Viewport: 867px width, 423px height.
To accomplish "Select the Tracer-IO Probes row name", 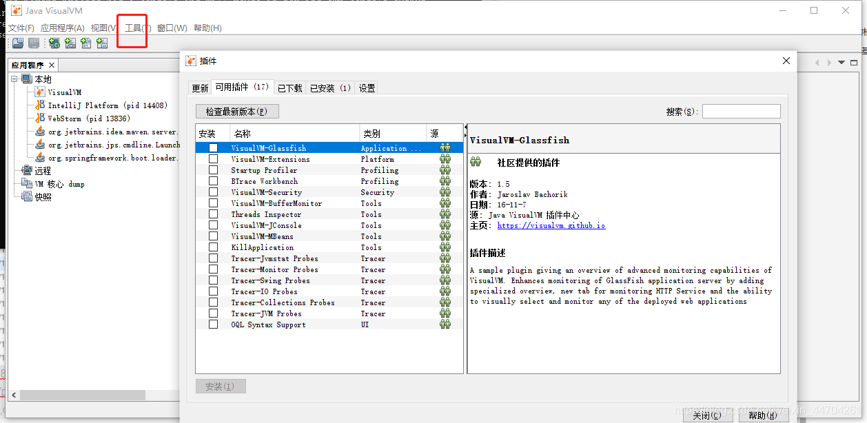I will coord(264,291).
